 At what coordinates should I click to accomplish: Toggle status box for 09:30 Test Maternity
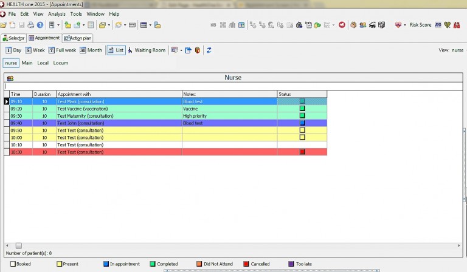coord(302,115)
